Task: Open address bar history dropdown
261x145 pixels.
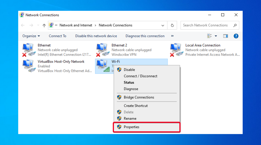Action: (162, 25)
